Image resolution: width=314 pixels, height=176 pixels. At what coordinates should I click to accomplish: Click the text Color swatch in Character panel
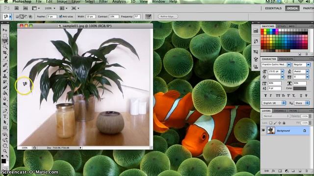pos(300,88)
